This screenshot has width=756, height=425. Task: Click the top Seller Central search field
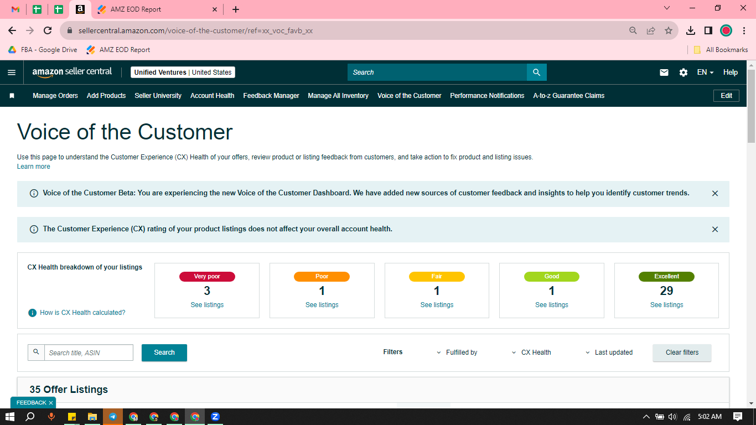437,72
